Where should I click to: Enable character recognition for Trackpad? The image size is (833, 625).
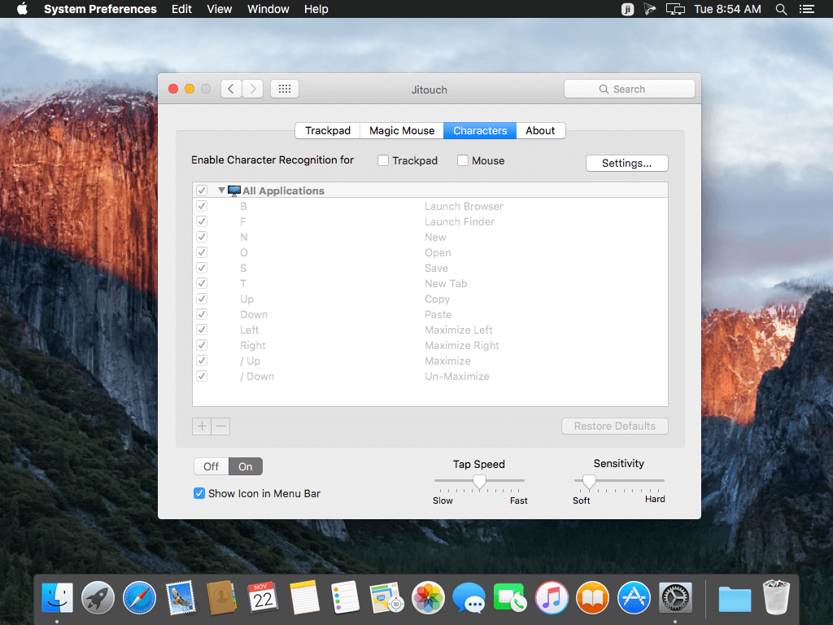pyautogui.click(x=383, y=160)
